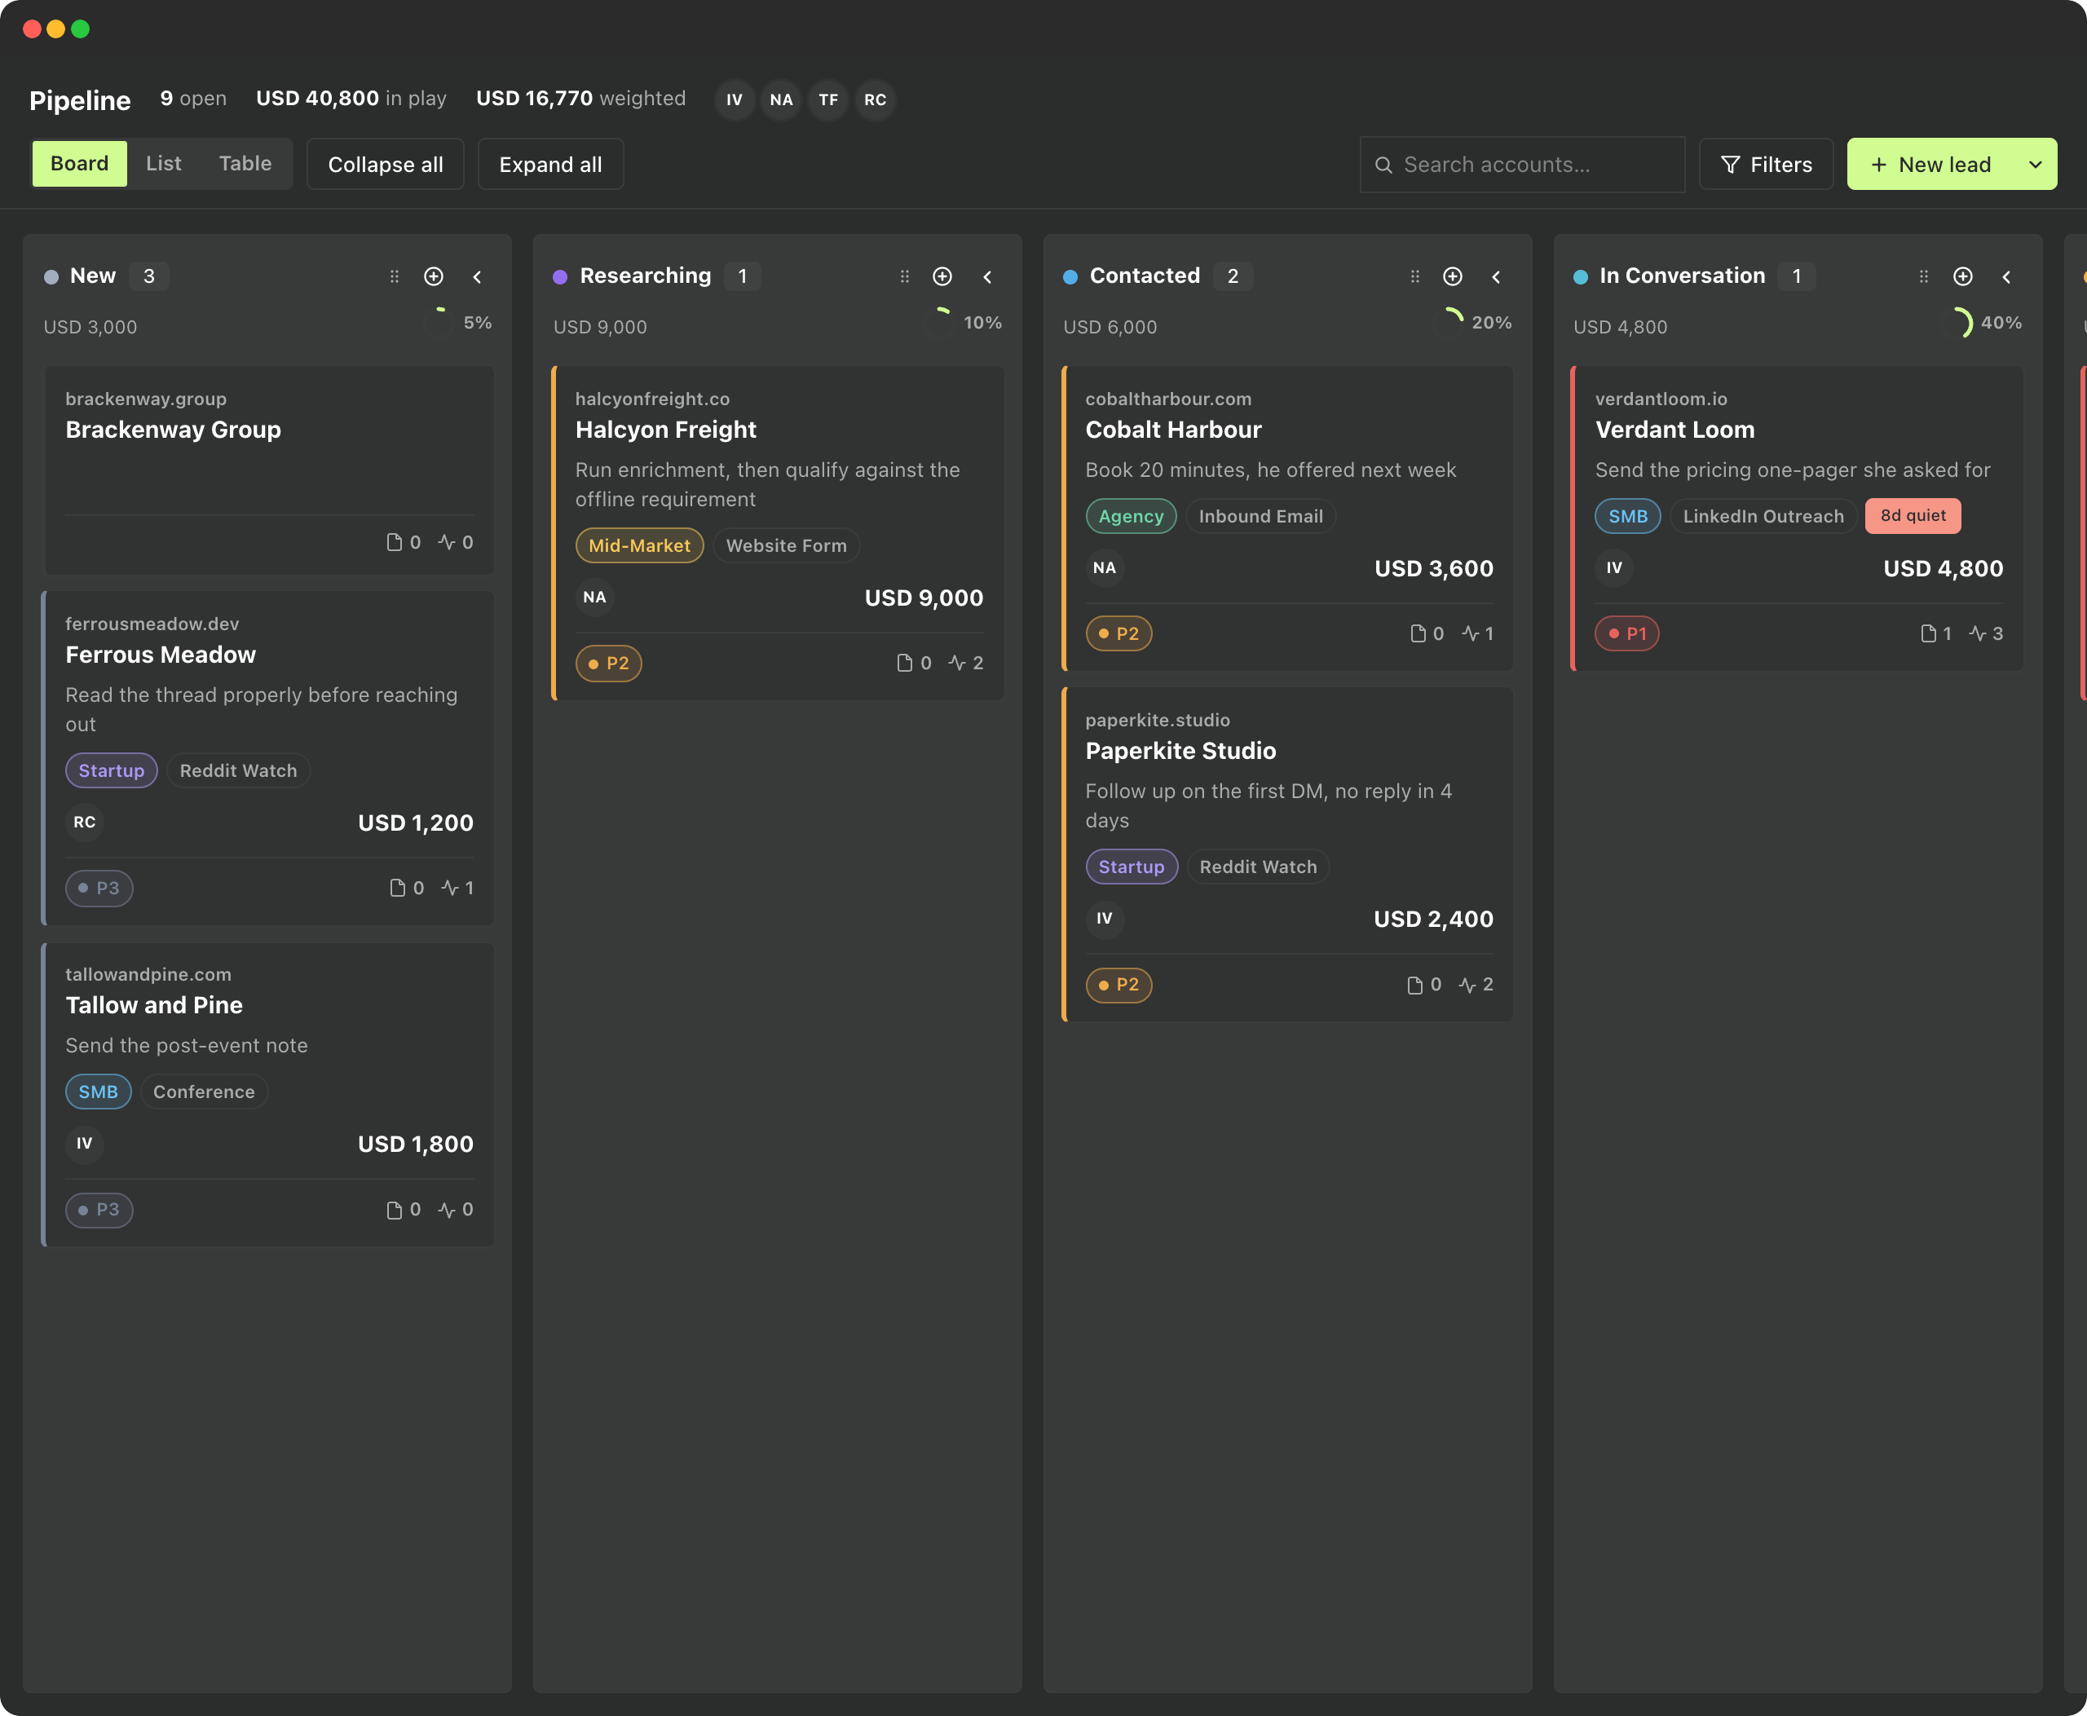Click the 20% progress ring in Contacted
Image resolution: width=2087 pixels, height=1716 pixels.
click(x=1449, y=324)
